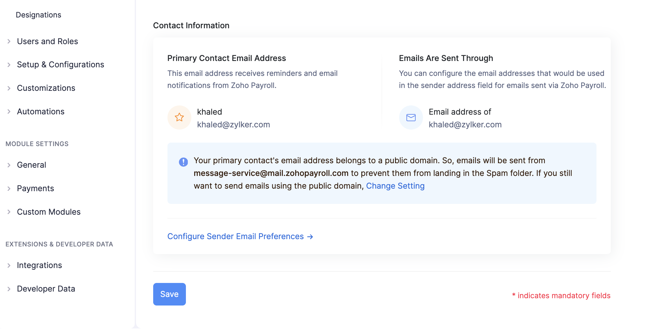
Task: Open the Payments module settings
Action: 36,189
